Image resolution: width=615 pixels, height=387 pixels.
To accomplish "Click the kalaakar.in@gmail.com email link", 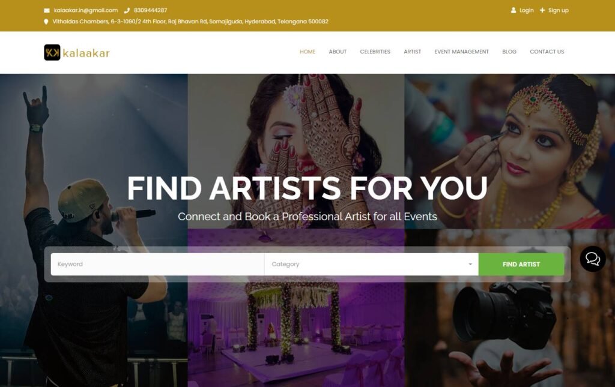I will (x=86, y=10).
